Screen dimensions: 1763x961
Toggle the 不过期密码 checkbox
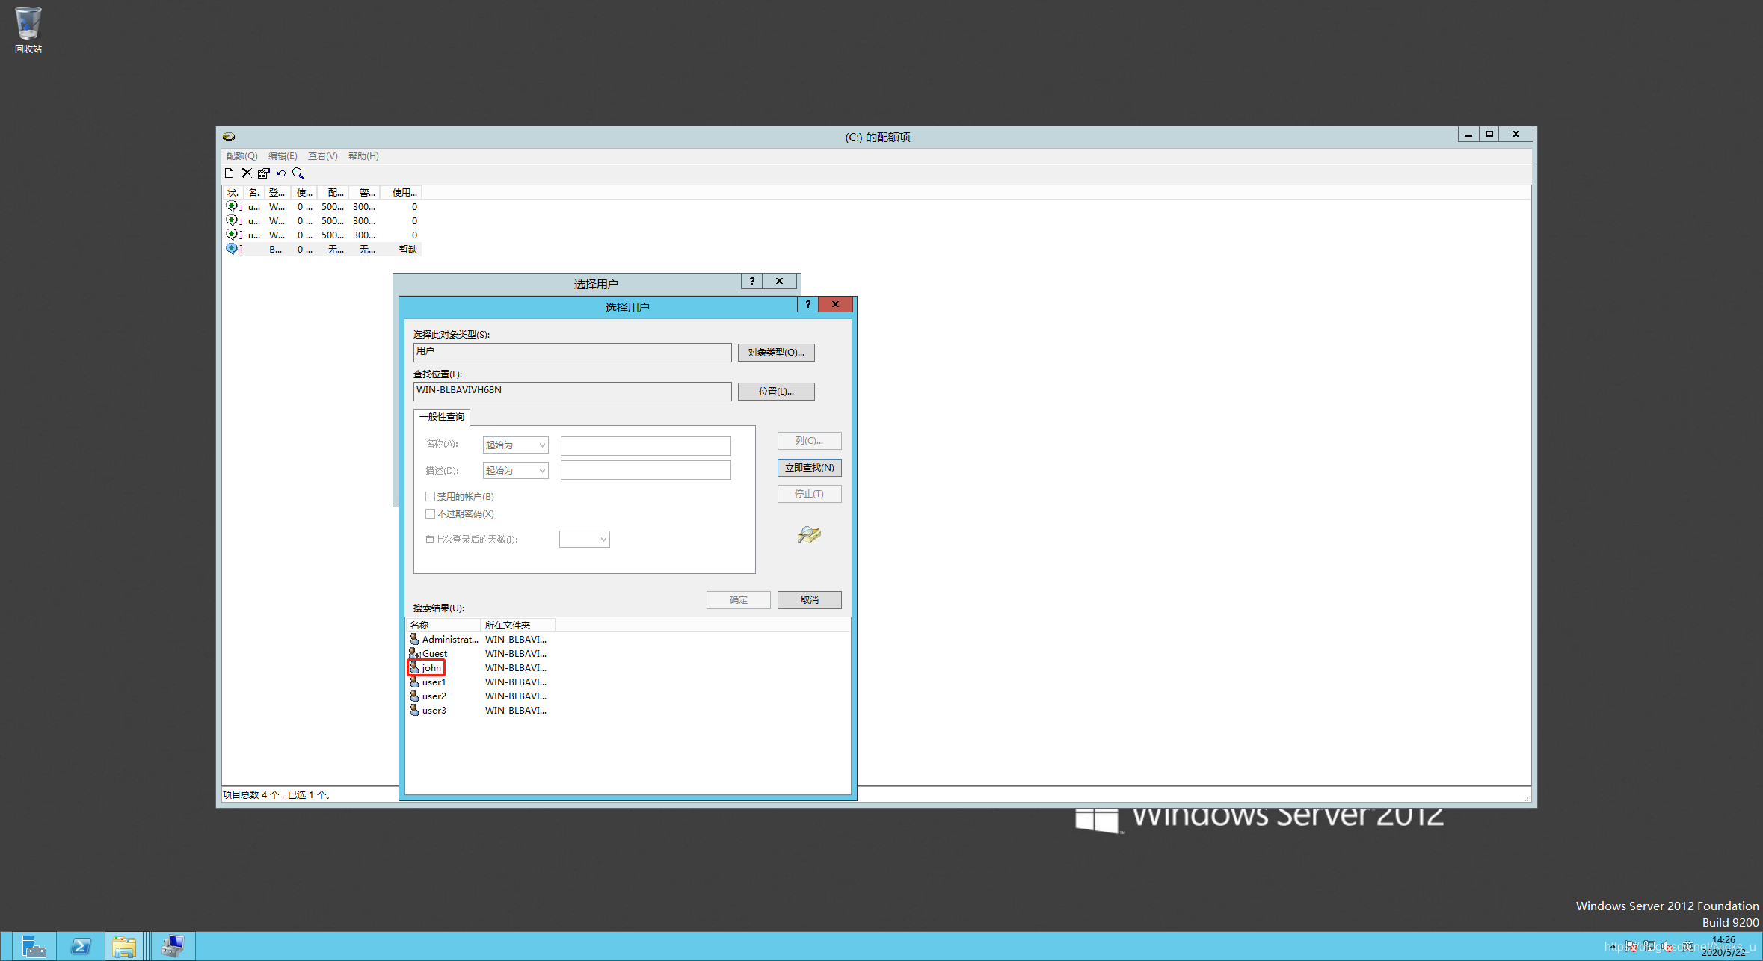430,513
